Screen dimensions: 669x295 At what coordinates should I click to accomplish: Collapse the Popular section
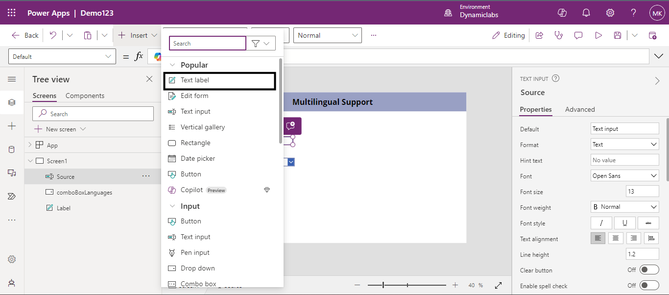coord(172,65)
